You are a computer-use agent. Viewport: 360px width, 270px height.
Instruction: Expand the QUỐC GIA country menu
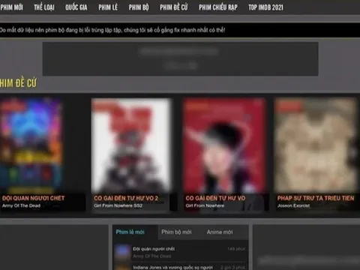pyautogui.click(x=76, y=7)
